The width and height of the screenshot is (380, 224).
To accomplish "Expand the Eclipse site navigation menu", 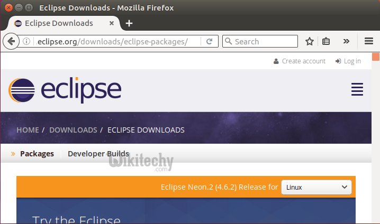I will 357,89.
